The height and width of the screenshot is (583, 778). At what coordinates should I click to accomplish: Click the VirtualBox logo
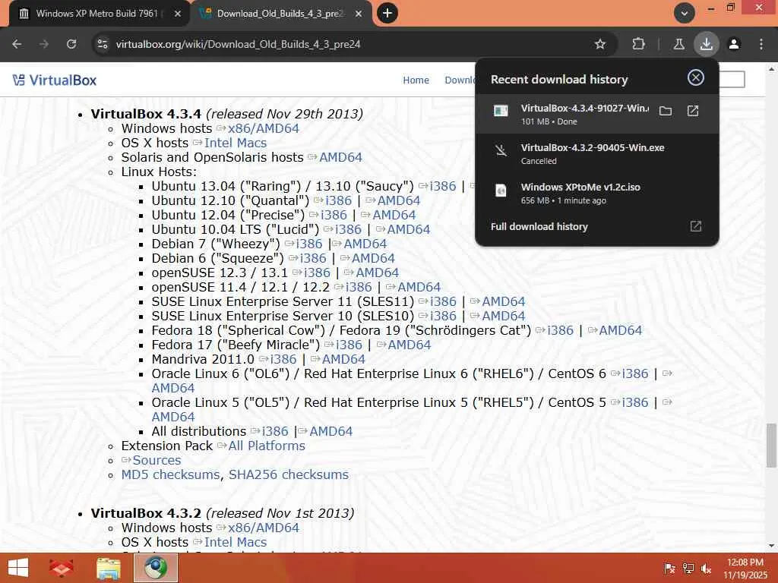55,80
